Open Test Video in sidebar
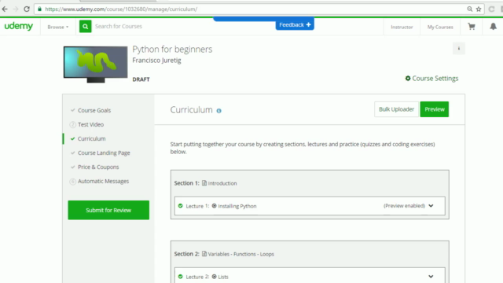 coord(91,124)
